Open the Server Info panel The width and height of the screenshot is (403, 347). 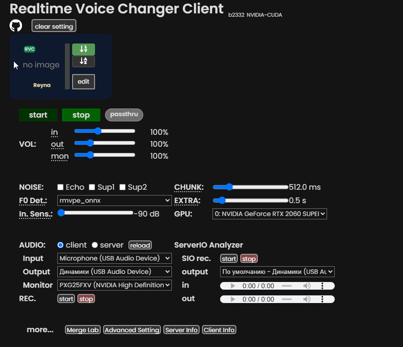coord(181,330)
